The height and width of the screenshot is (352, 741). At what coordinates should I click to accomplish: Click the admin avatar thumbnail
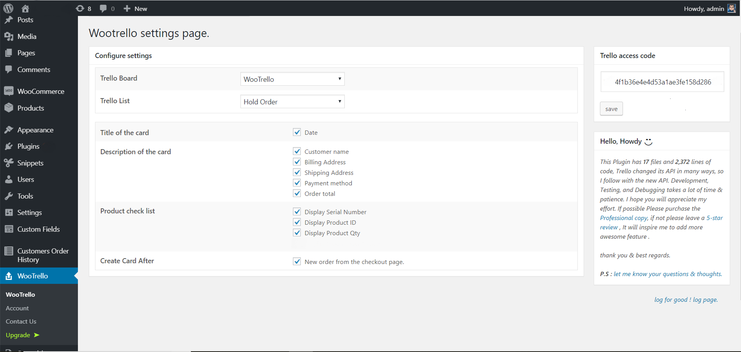click(732, 9)
